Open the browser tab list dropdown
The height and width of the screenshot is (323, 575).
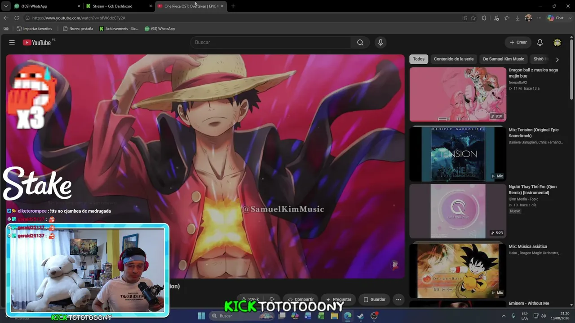click(x=6, y=6)
